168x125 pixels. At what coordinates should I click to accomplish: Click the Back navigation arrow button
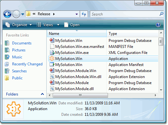[7, 14]
